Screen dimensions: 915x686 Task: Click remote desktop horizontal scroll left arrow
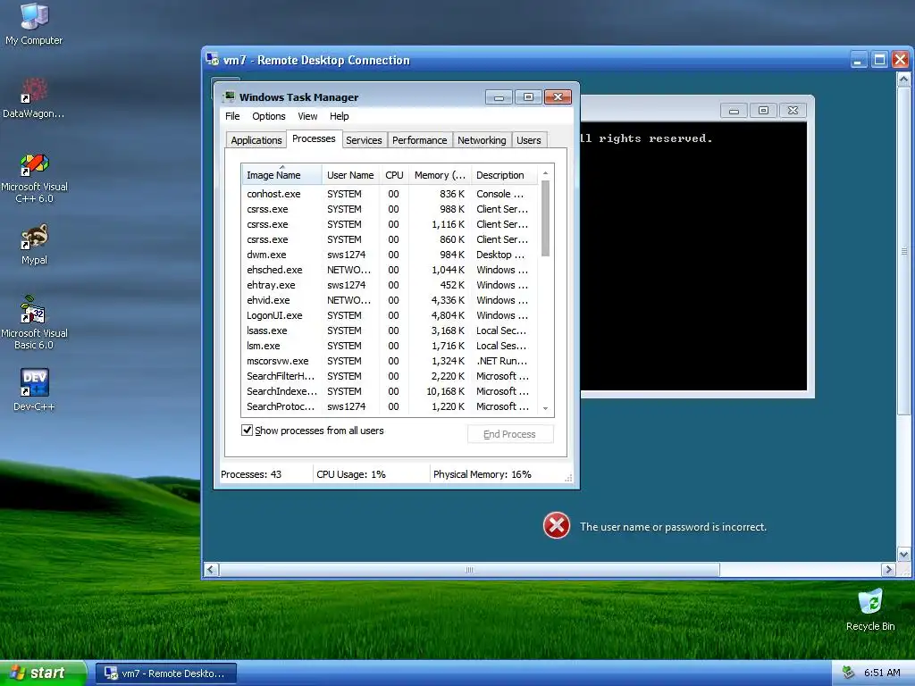[212, 569]
